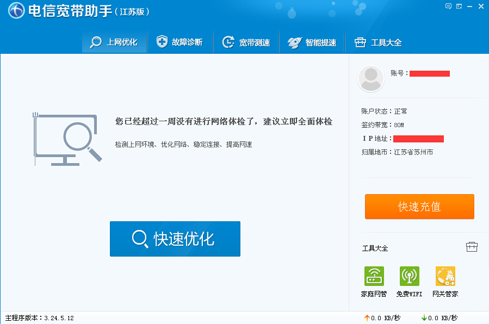The image size is (489, 324).
Task: Open the 上网优化 tab
Action: pyautogui.click(x=114, y=42)
